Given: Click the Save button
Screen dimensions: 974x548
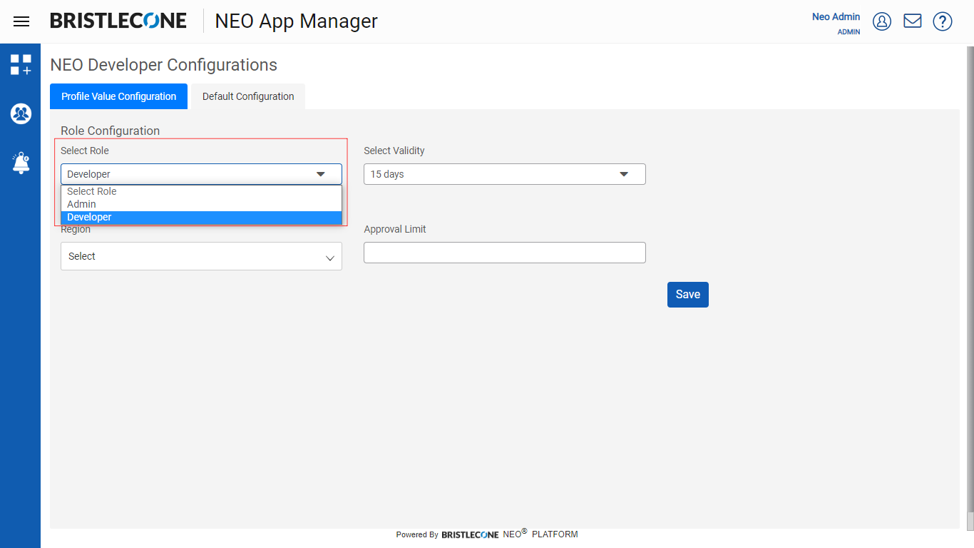Looking at the screenshot, I should (688, 295).
